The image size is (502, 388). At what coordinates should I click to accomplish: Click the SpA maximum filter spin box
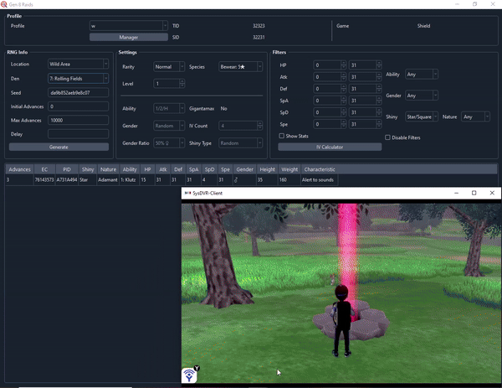point(365,101)
